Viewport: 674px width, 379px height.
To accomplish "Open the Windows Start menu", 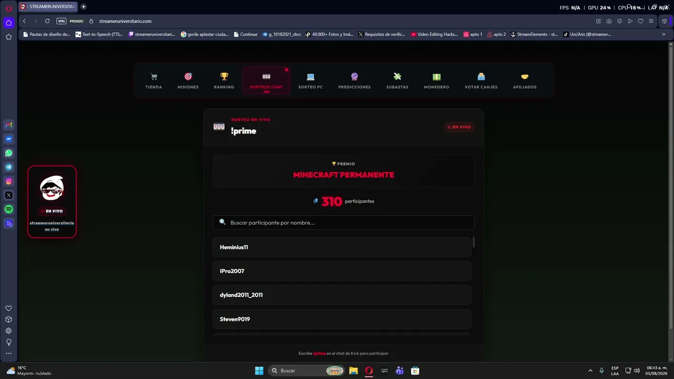I will tap(259, 371).
